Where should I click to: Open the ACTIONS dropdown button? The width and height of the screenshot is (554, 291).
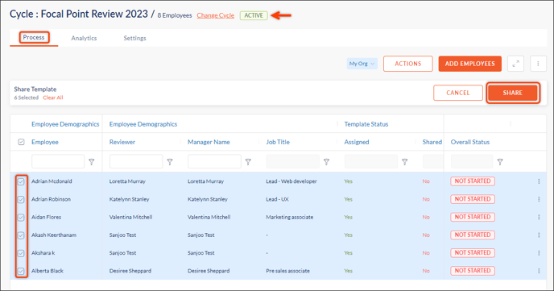408,64
